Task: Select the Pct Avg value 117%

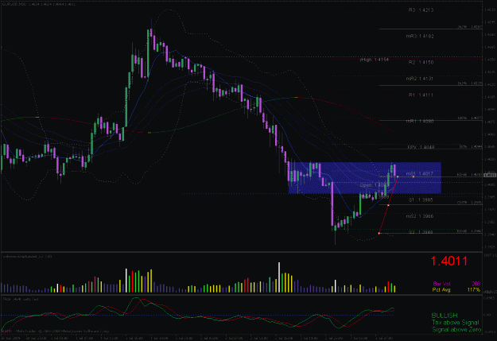Action: click(474, 289)
